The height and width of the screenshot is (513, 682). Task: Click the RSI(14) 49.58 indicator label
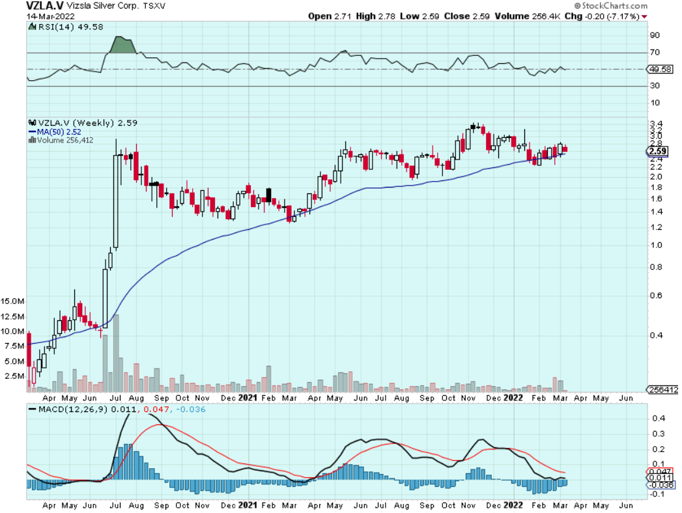[x=71, y=27]
